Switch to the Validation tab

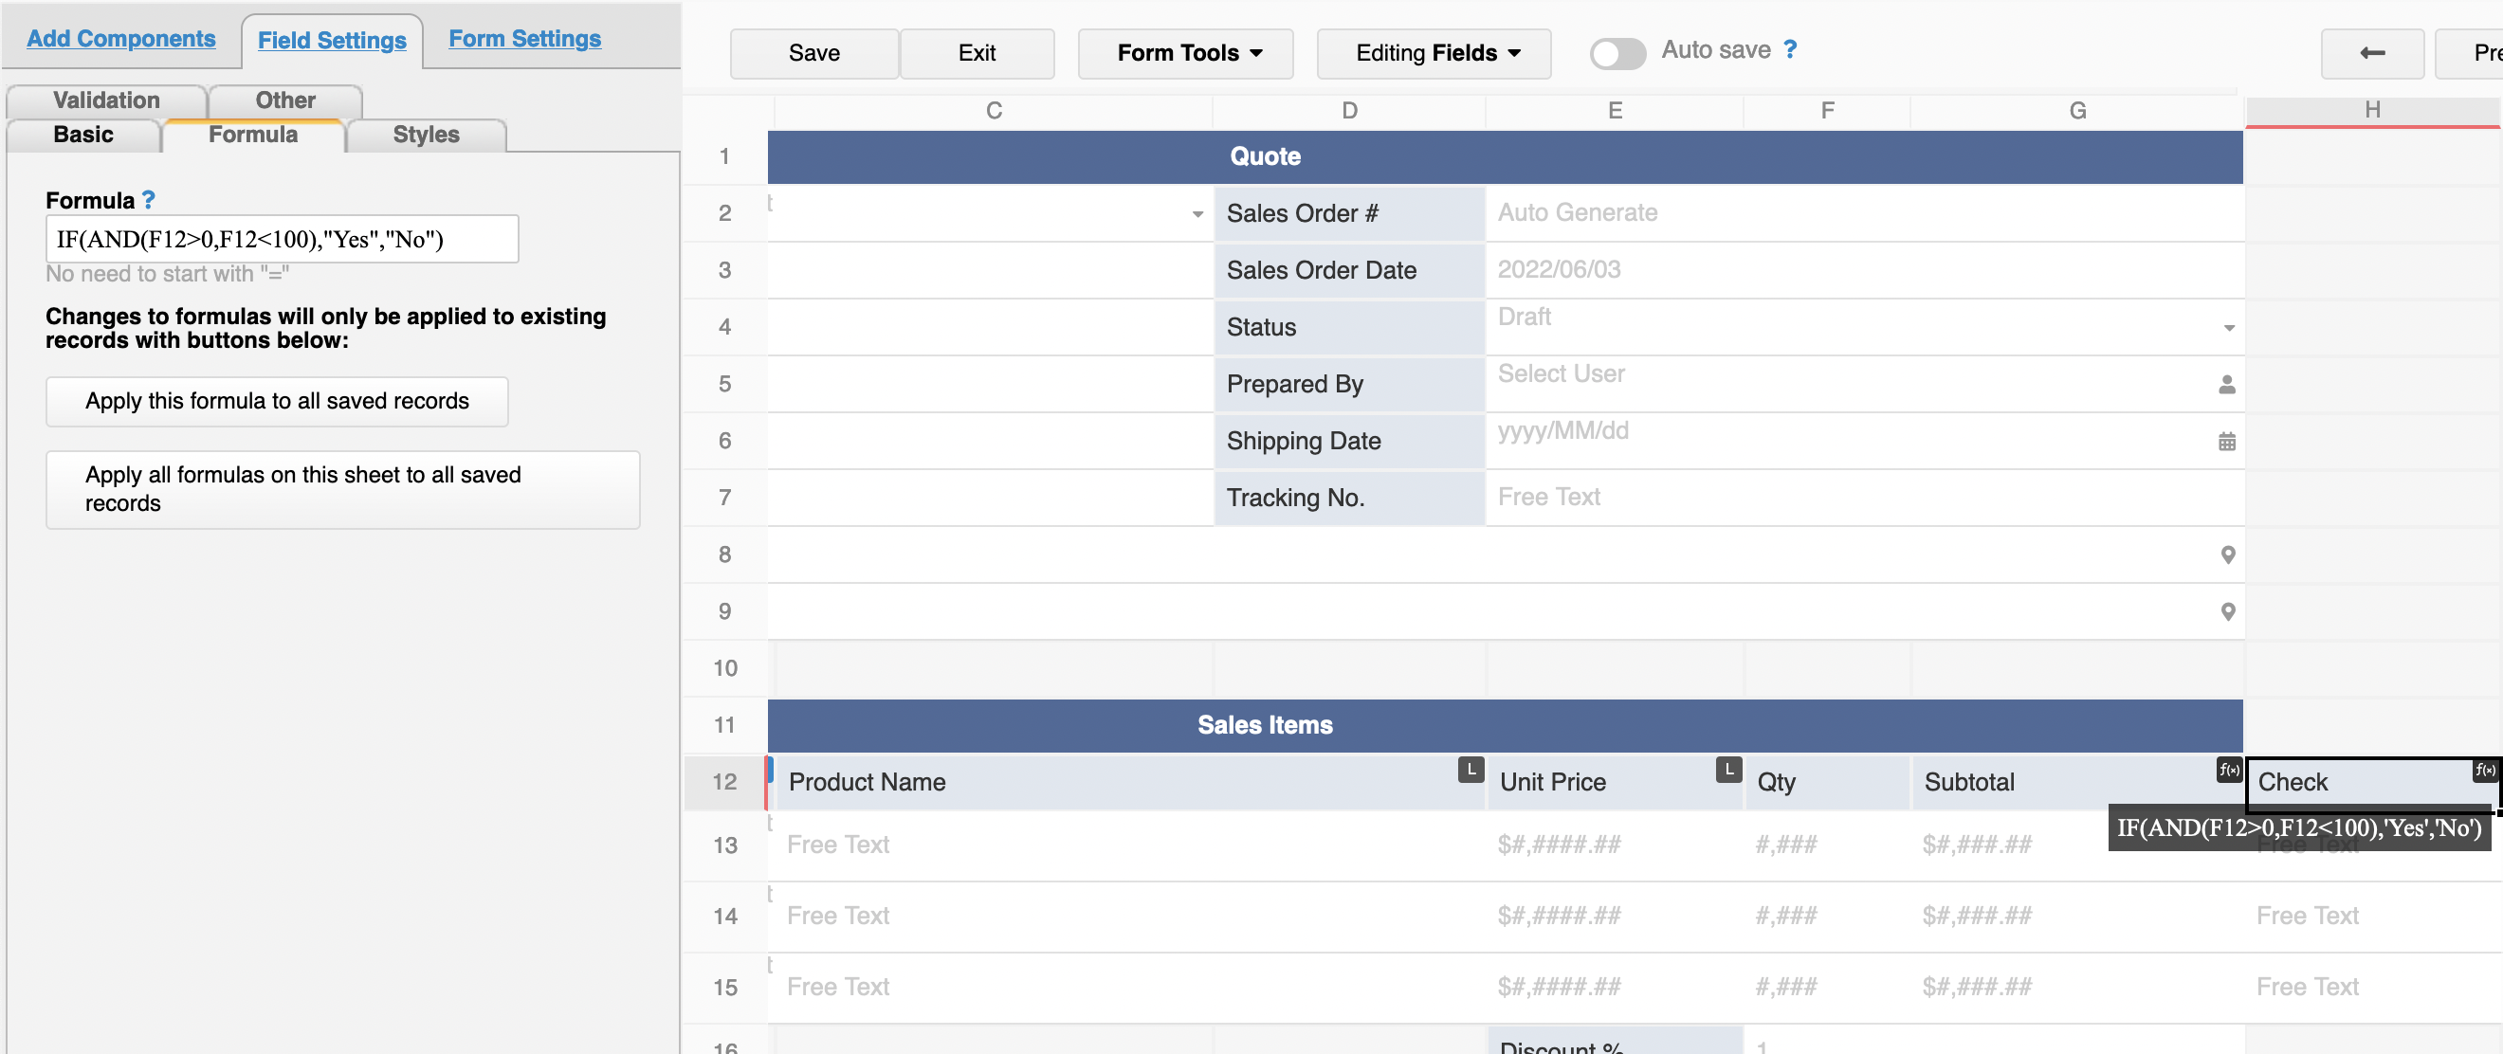106,100
